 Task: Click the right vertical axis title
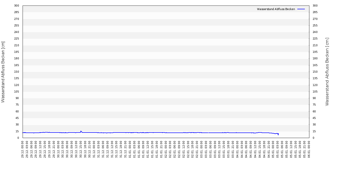click(x=327, y=72)
